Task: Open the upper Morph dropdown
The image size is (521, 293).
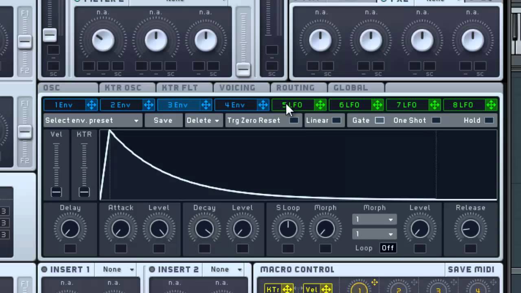Action: click(374, 220)
